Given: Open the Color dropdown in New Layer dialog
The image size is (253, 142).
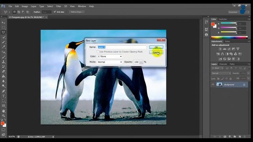Looking at the screenshot, I should (110, 56).
